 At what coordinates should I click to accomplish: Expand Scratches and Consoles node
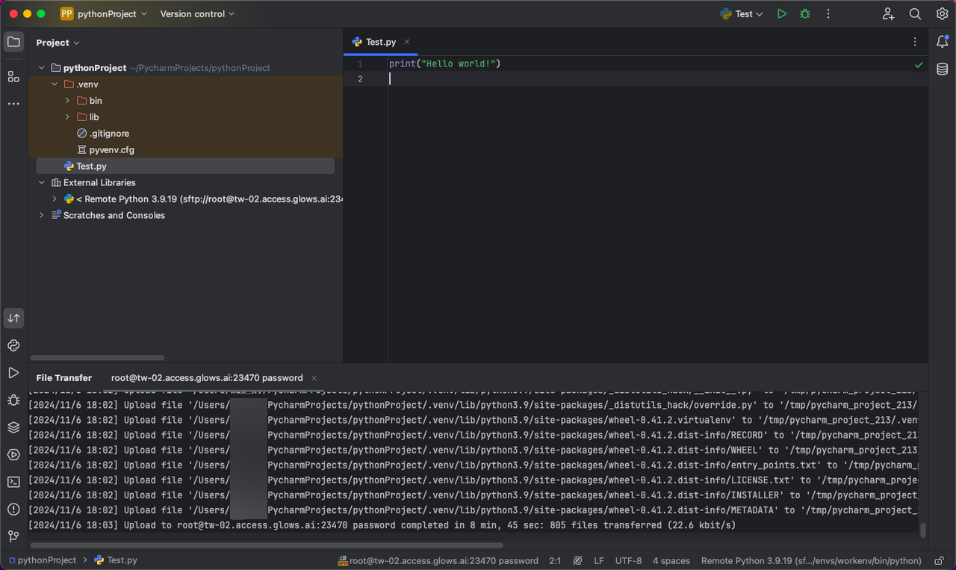pyautogui.click(x=42, y=215)
